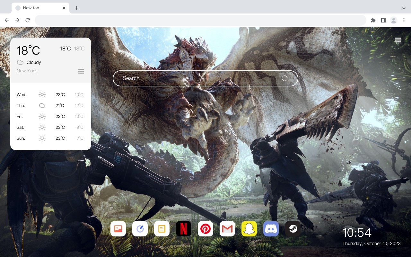
Task: Expand the tab search chevron
Action: (x=404, y=8)
